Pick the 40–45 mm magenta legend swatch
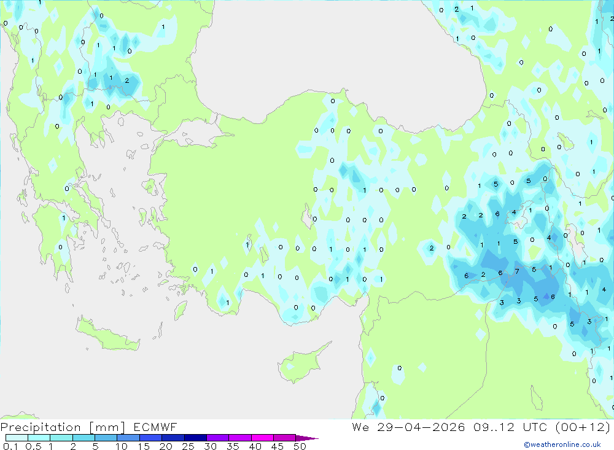 tap(262, 438)
